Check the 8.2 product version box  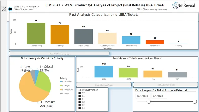pyautogui.click(x=80, y=102)
